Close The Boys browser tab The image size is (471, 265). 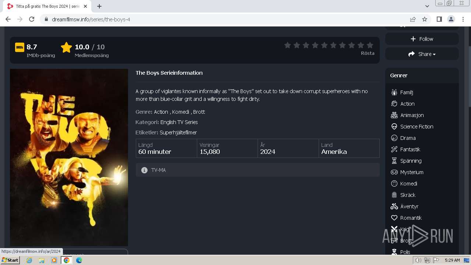pos(85,6)
